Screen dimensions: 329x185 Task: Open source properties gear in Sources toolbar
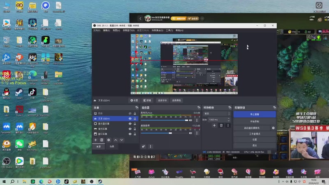109,140
